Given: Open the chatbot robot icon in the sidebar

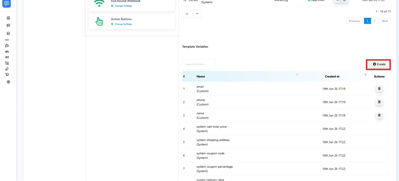Looking at the screenshot, I should (7, 46).
